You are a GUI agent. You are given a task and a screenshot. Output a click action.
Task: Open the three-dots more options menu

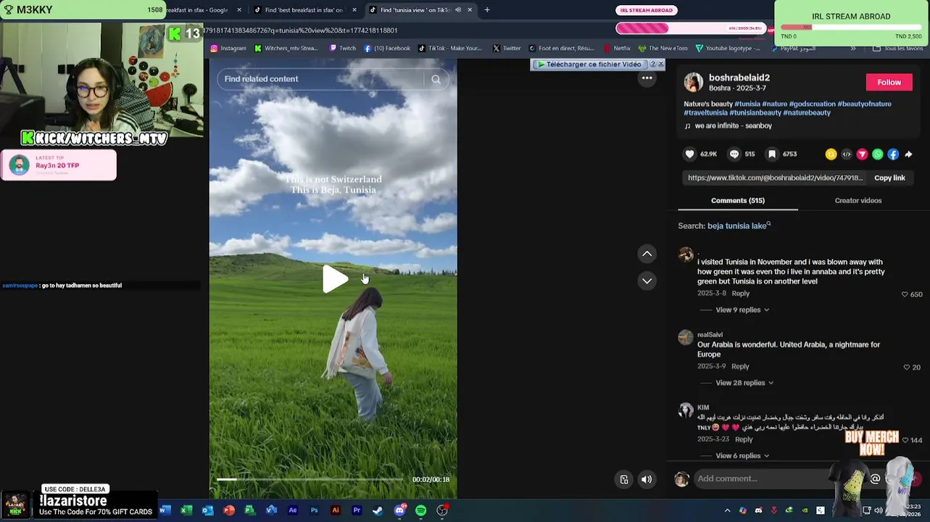[x=647, y=78]
